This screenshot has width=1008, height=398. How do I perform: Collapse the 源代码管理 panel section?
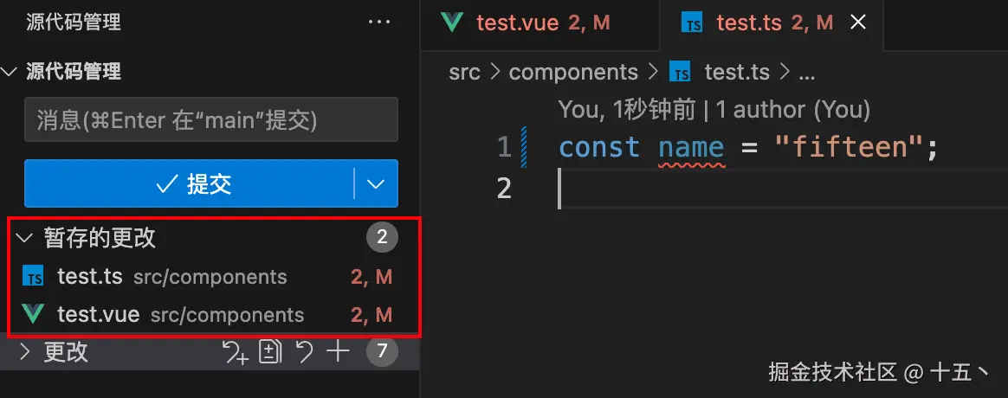(10, 72)
